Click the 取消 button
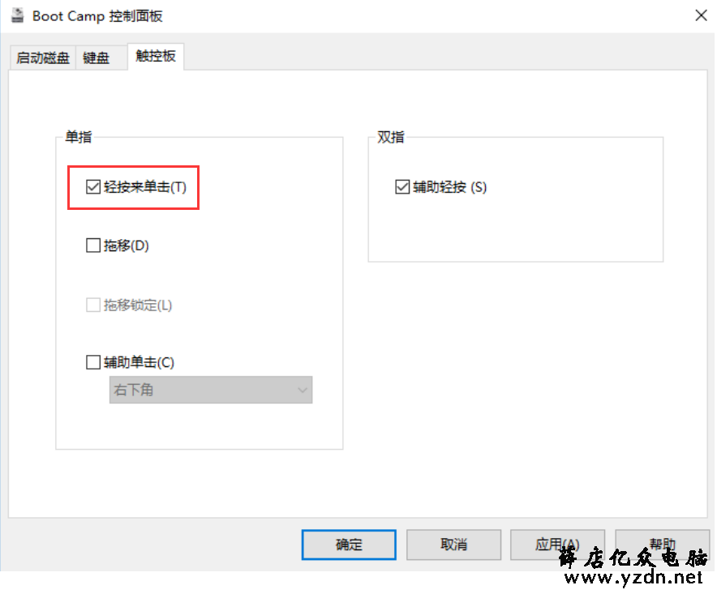The width and height of the screenshot is (717, 594). click(453, 545)
